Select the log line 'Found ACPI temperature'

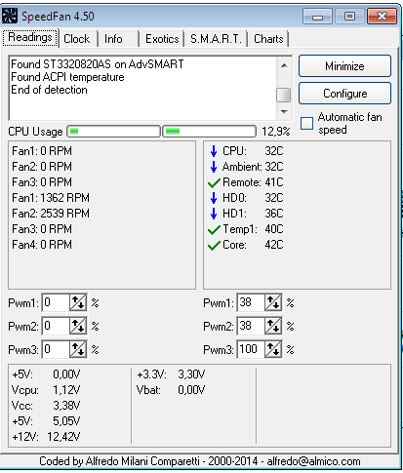tap(67, 77)
